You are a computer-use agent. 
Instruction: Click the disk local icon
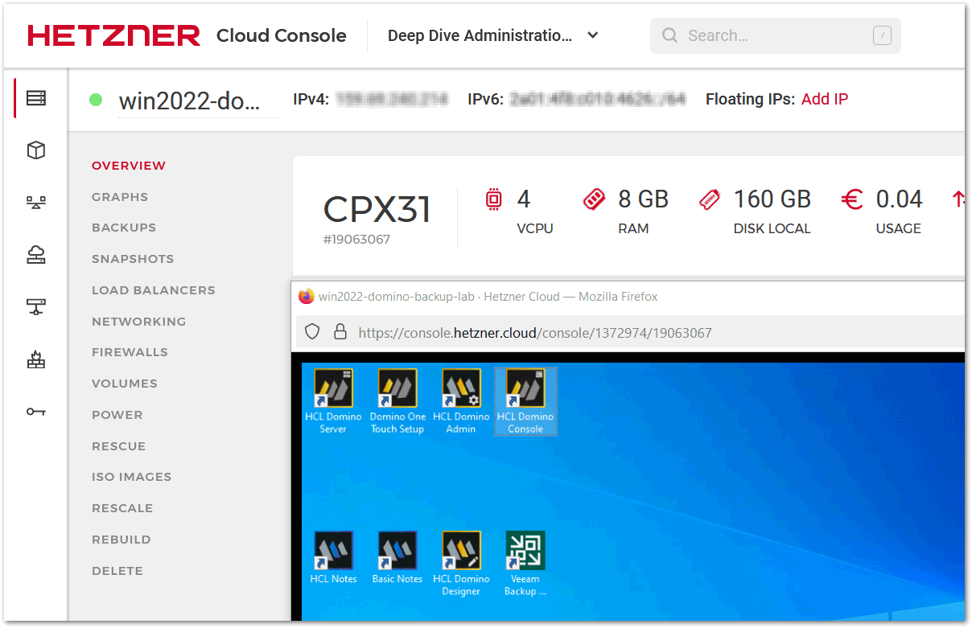click(709, 199)
